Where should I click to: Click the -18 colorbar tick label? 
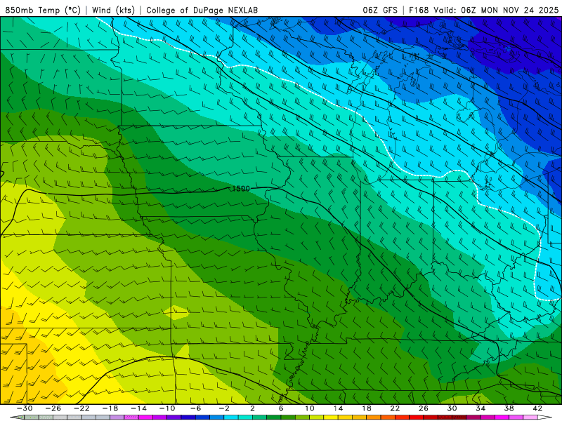coord(110,408)
